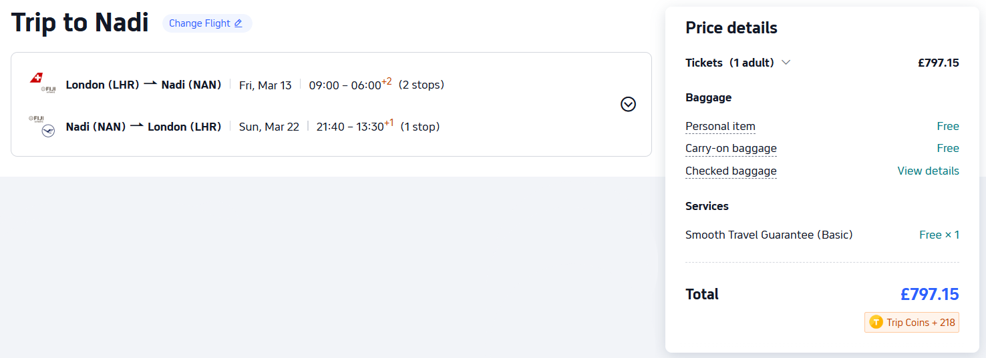Click the pencil icon beside Change Flight
This screenshot has height=358, width=986.
238,23
